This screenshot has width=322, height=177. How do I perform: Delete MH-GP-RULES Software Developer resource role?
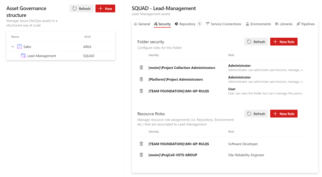click(x=141, y=144)
